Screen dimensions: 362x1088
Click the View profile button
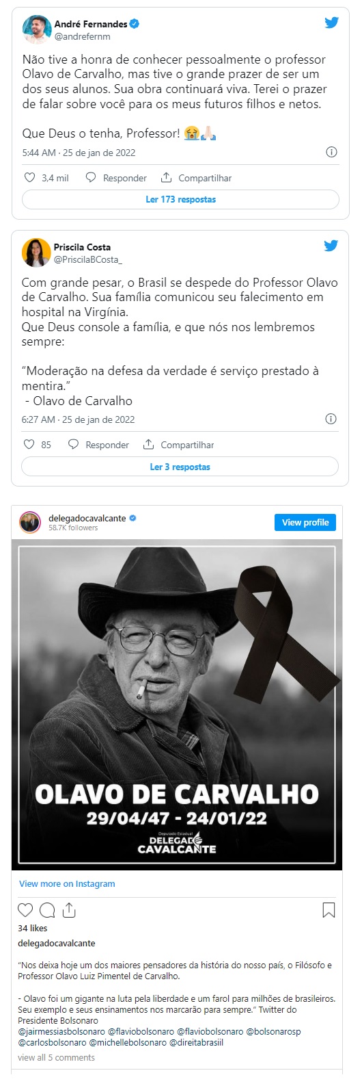pos(305,522)
